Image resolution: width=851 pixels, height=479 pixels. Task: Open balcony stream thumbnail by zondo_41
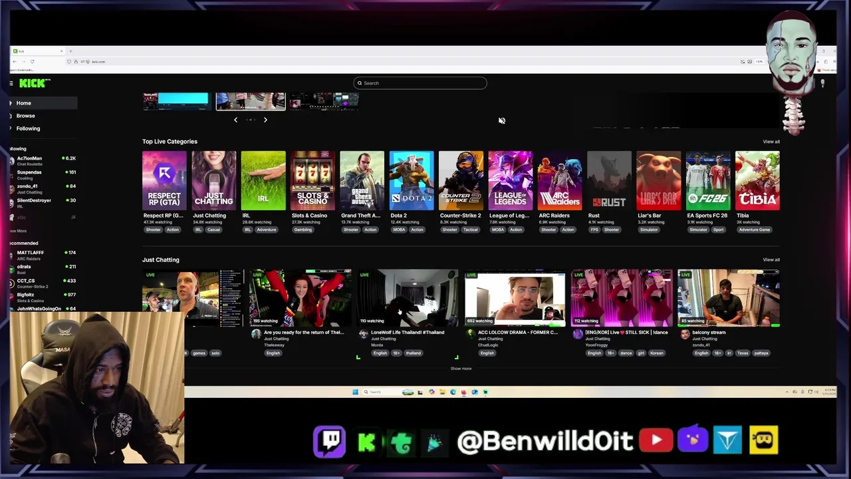(x=729, y=298)
